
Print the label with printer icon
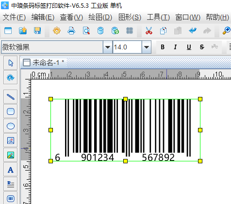point(71,31)
